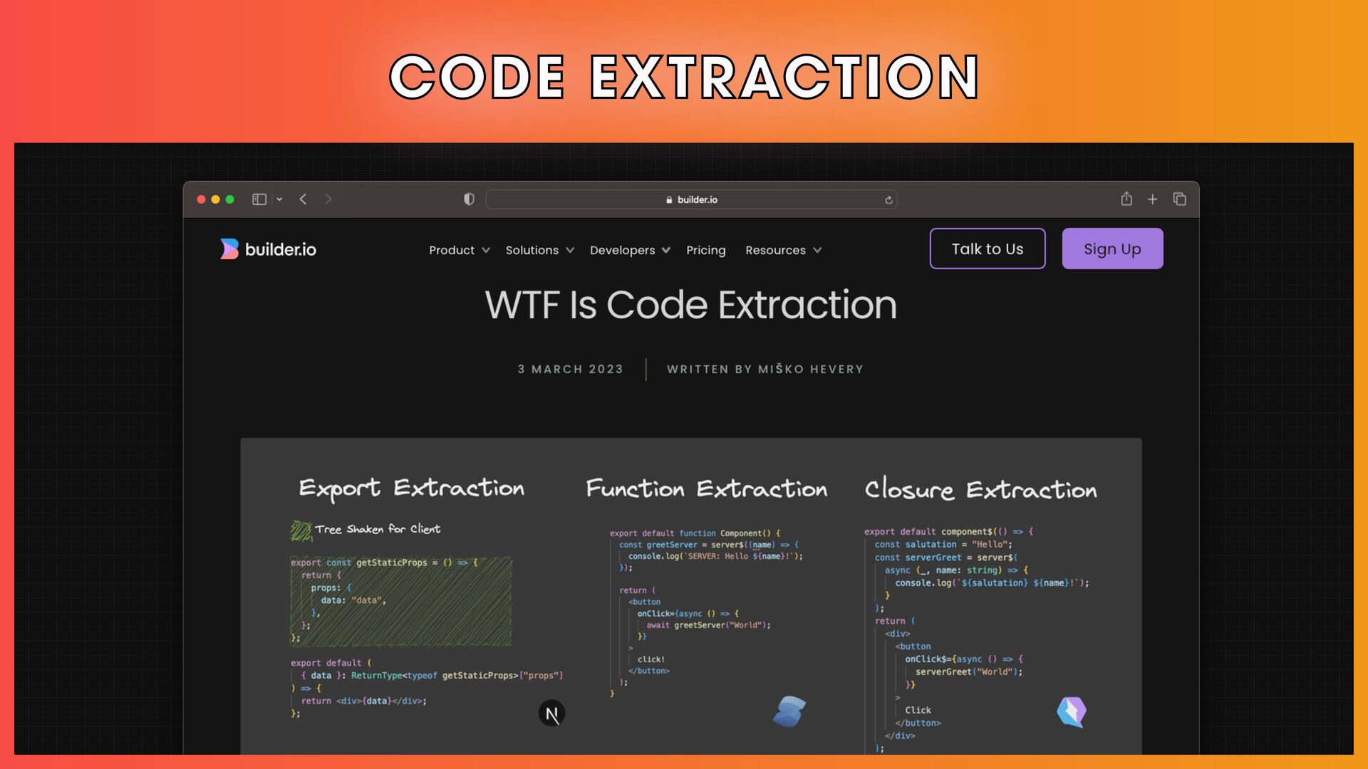
Task: Click the builder.io logo icon
Action: tap(229, 249)
